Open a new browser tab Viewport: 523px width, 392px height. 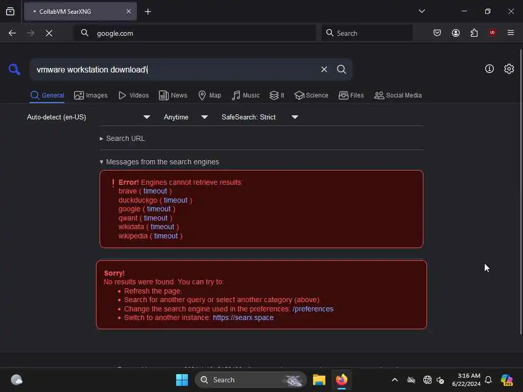148,12
